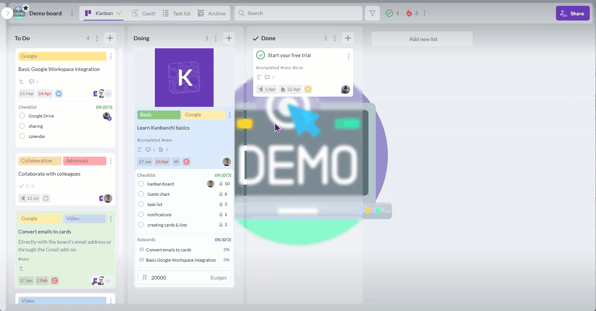Click the 4h estimate badge
The width and height of the screenshot is (596, 311).
176,162
